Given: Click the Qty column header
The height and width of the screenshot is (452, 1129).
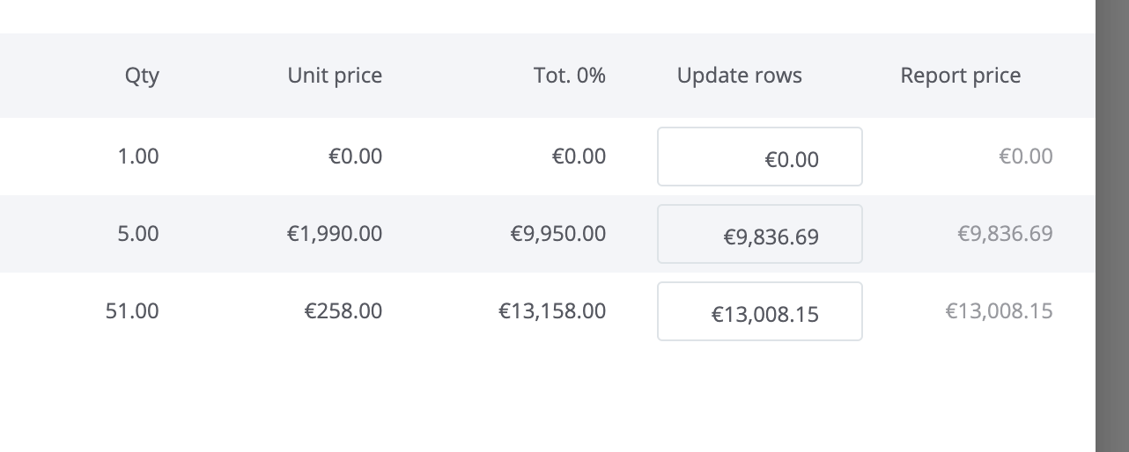Looking at the screenshot, I should coord(142,76).
